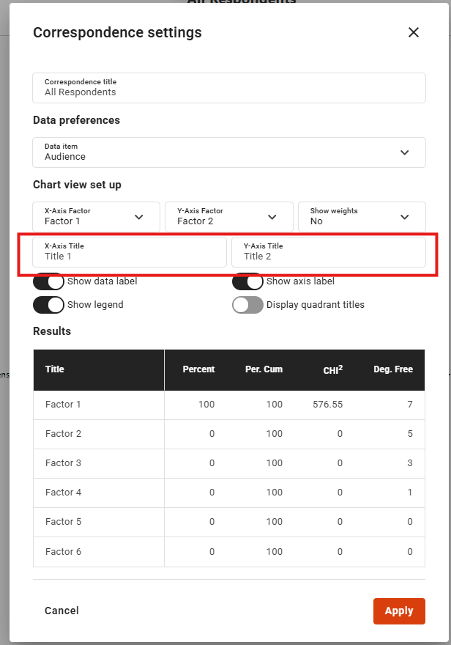Expand the Y-Axis Factor dropdown
This screenshot has width=451, height=645.
[228, 217]
